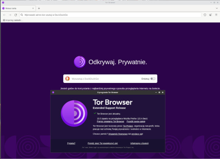Open Pomoc programu Tor Browser link

point(110,122)
